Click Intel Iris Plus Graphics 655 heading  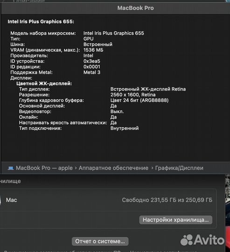click(41, 21)
